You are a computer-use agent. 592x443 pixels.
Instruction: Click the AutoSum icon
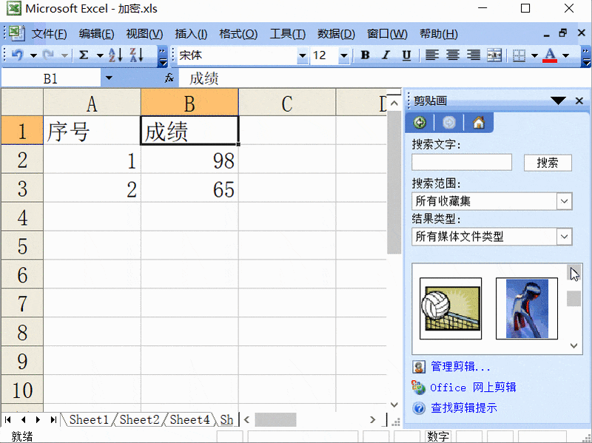(x=83, y=55)
